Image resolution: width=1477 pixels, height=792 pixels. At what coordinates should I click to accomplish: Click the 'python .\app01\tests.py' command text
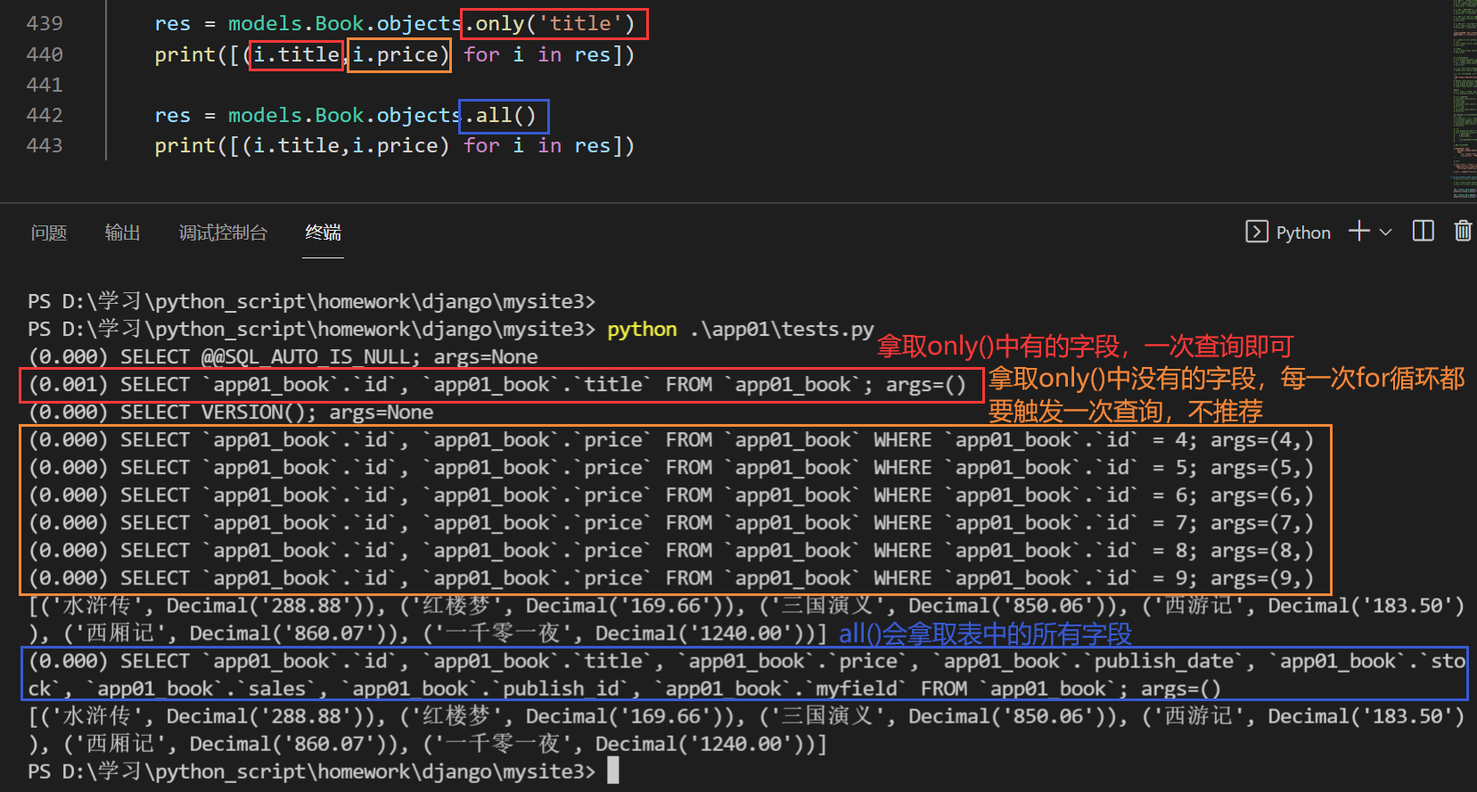point(740,330)
